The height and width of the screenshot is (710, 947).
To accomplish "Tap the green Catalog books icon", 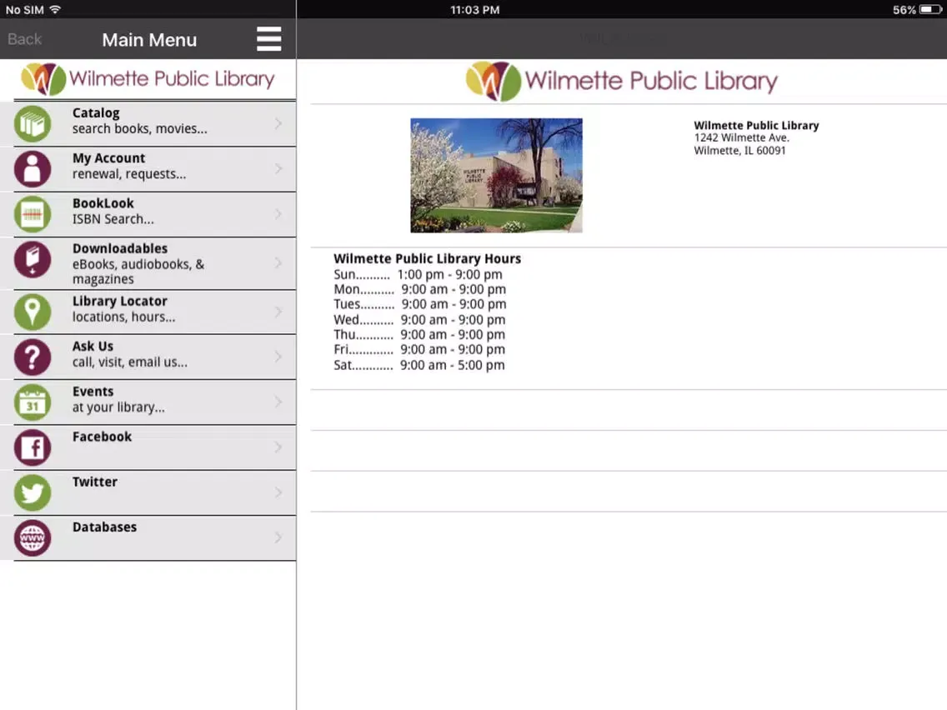I will tap(33, 124).
